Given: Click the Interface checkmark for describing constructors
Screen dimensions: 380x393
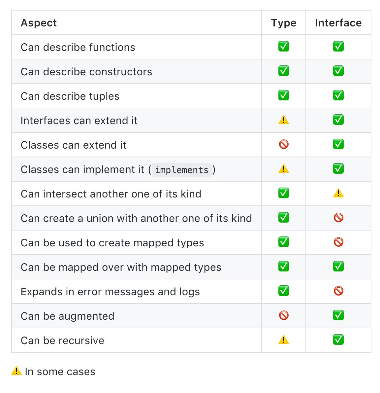Looking at the screenshot, I should click(338, 71).
